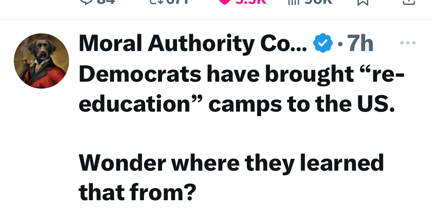Unlike the post via pink heart
The image size is (432, 219).
click(x=225, y=2)
